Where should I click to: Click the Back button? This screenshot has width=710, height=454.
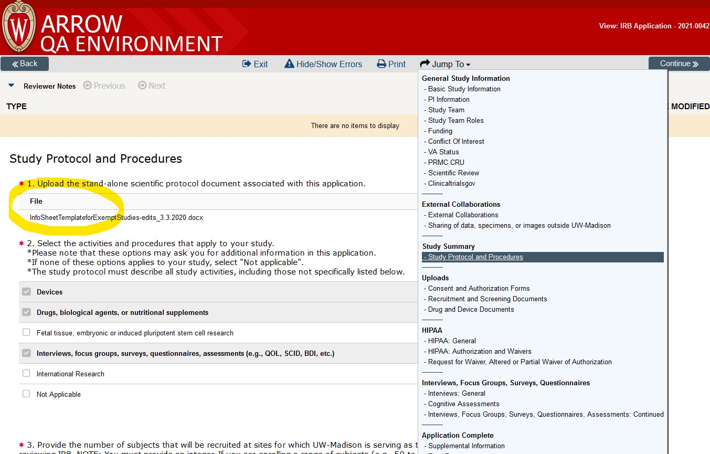24,63
